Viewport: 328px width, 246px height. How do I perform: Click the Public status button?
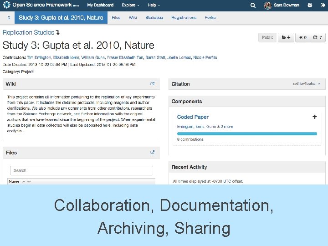267,37
